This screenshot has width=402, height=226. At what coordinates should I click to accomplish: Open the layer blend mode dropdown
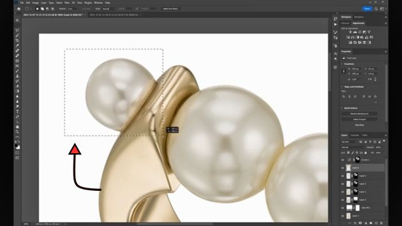point(352,148)
